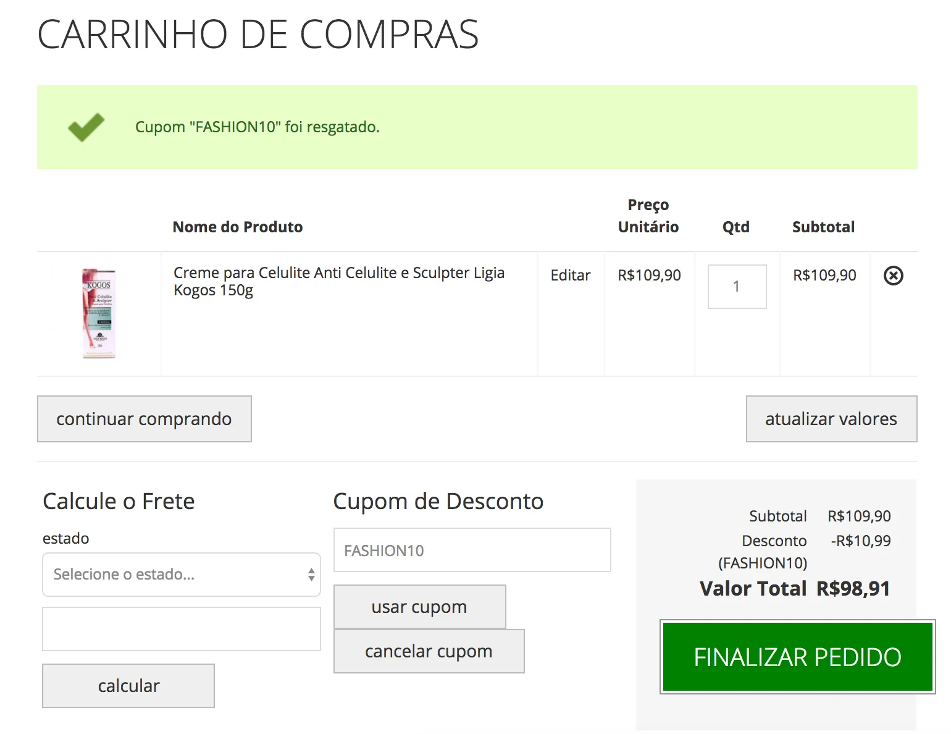This screenshot has width=951, height=734.
Task: Click the continuar comprando button
Action: (145, 419)
